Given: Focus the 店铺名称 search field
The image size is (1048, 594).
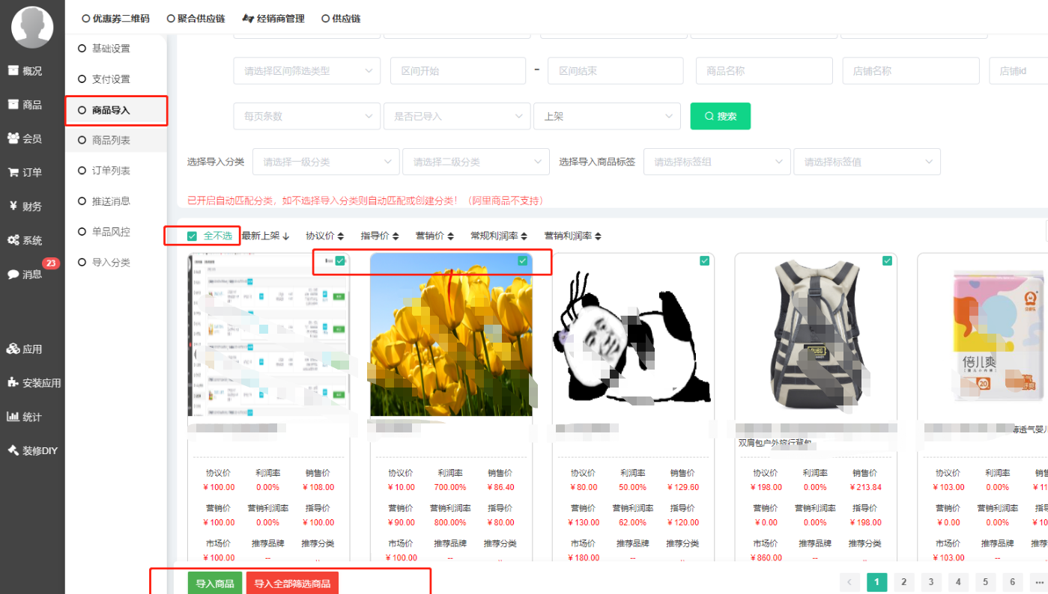Looking at the screenshot, I should 911,71.
